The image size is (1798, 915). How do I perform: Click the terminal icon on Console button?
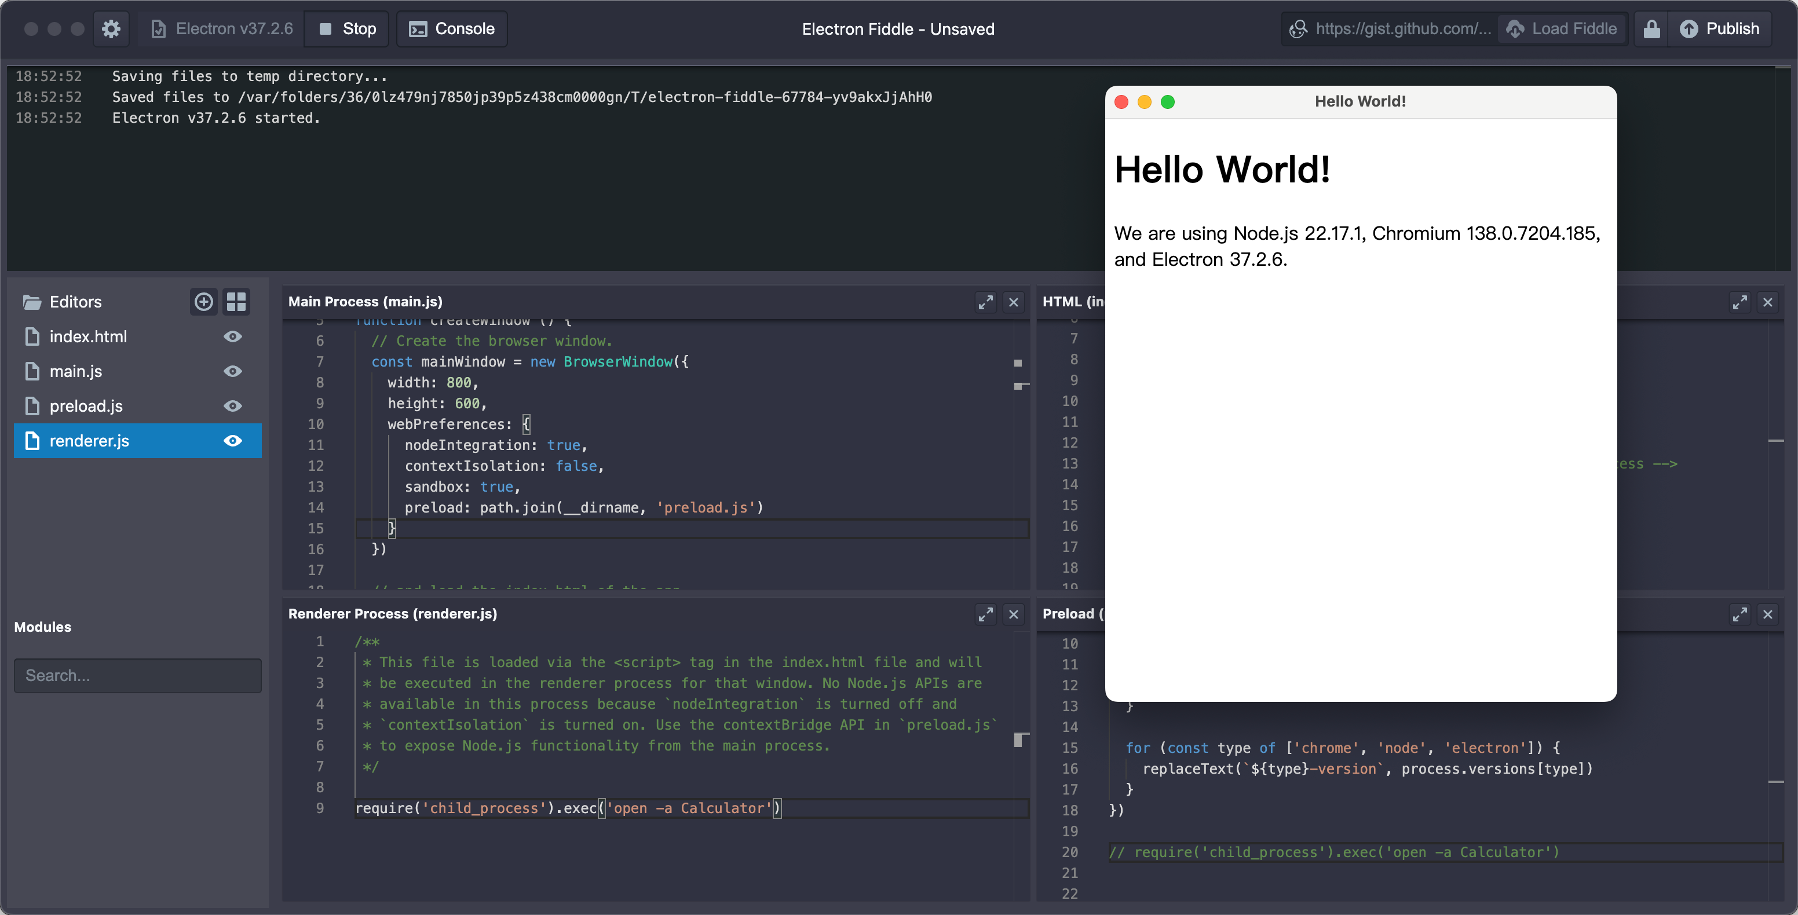point(418,28)
